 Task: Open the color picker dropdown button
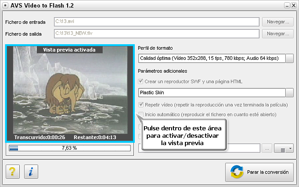click(284, 148)
